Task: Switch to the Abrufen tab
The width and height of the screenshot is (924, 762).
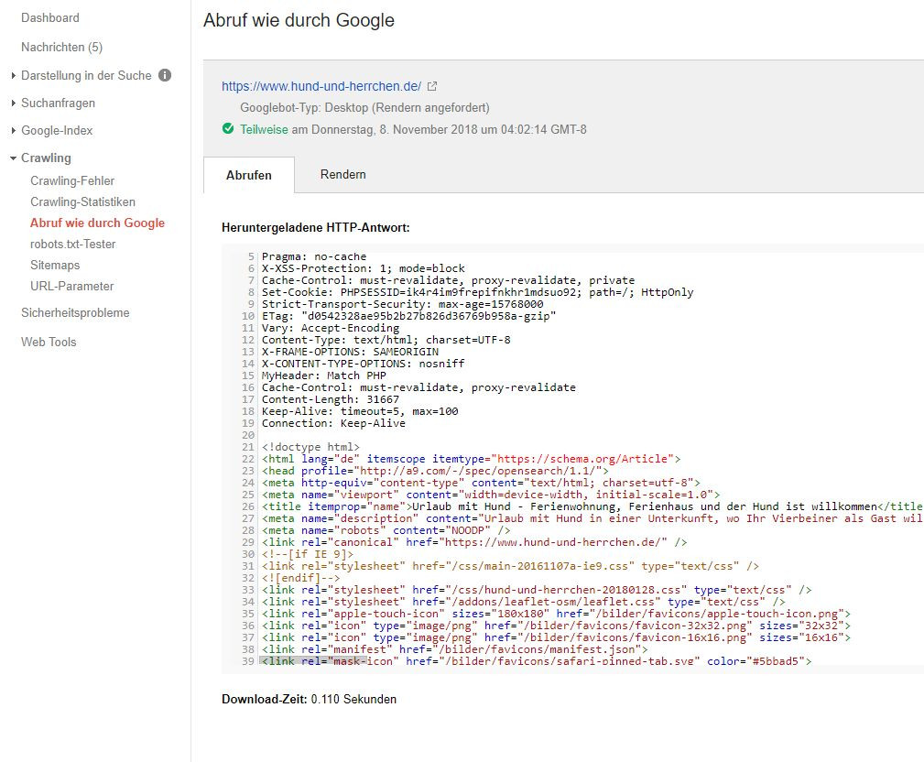Action: 249,175
